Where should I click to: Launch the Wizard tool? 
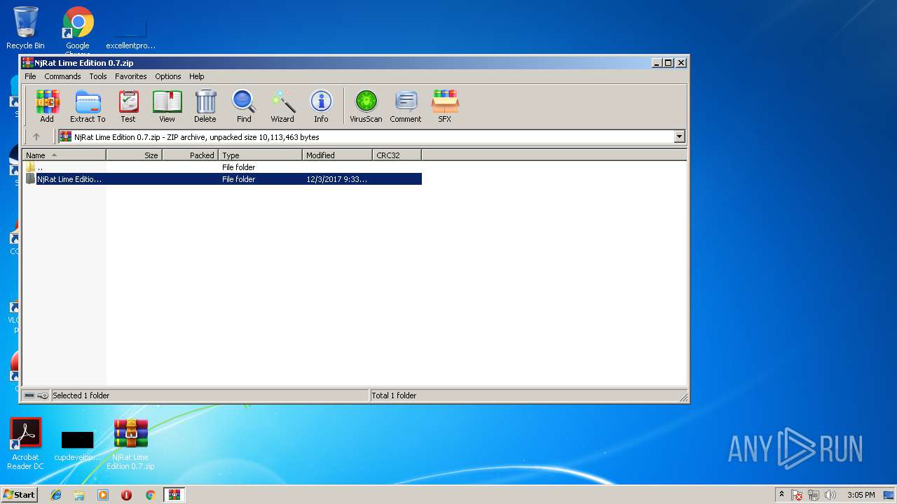coord(282,106)
